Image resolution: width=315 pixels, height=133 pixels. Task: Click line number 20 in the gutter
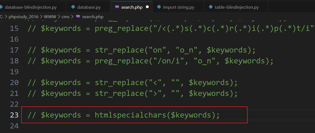pos(14,83)
